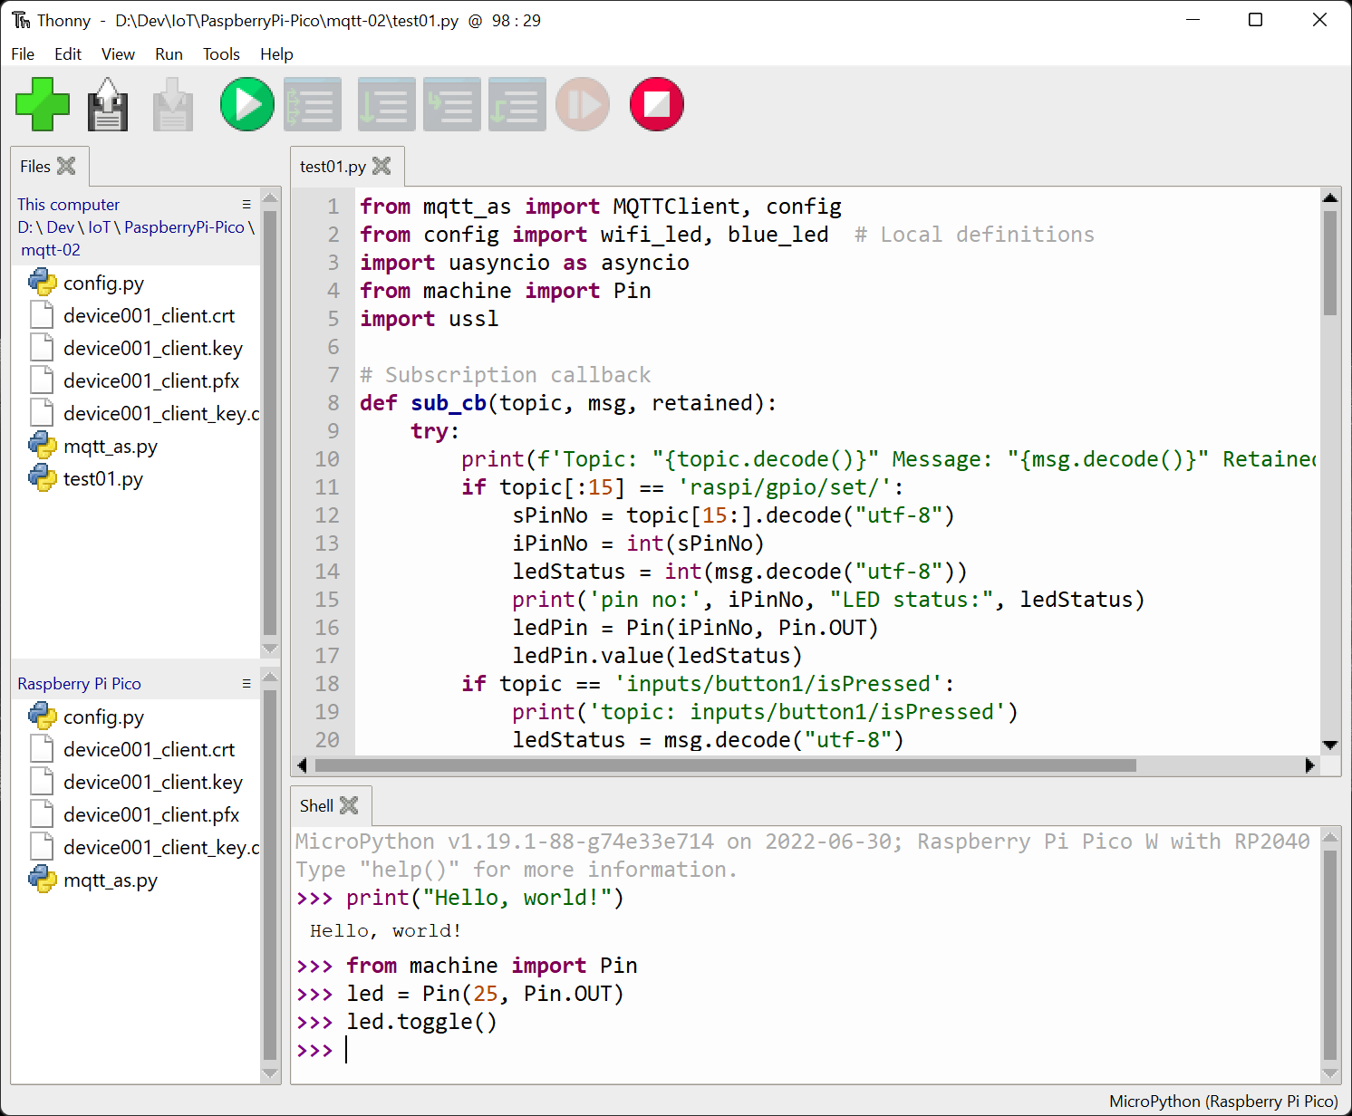The height and width of the screenshot is (1116, 1352).
Task: Click the Debug current script icon
Action: (x=313, y=104)
